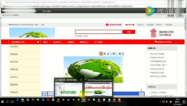Click the globe logo banner image
Image resolution: width=187 pixels, height=106 pixels.
[x=32, y=33]
